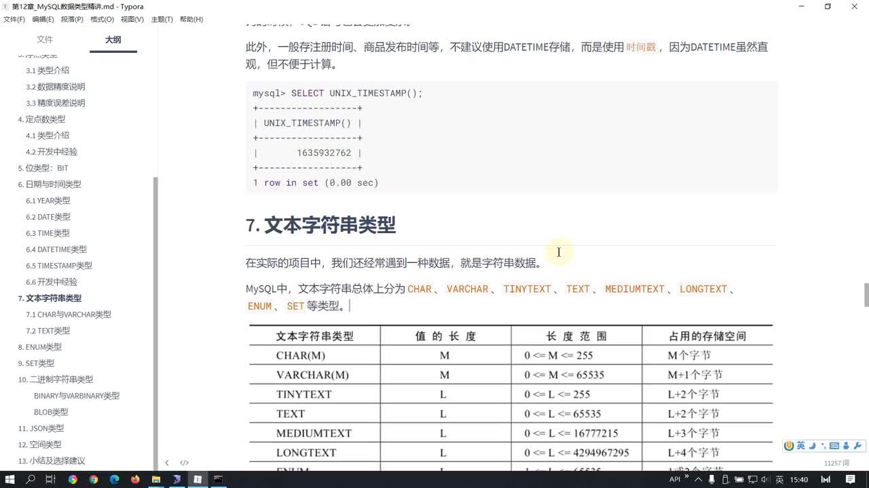This screenshot has width=869, height=488.
Task: Click the 7. 文本字符串类型 heading in document
Action: tap(321, 225)
